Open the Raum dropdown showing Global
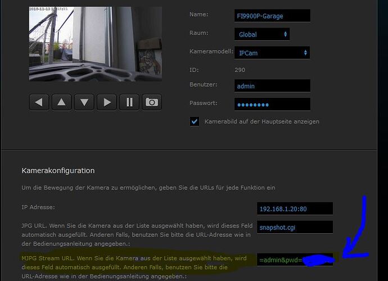The width and height of the screenshot is (388, 281). (x=262, y=34)
